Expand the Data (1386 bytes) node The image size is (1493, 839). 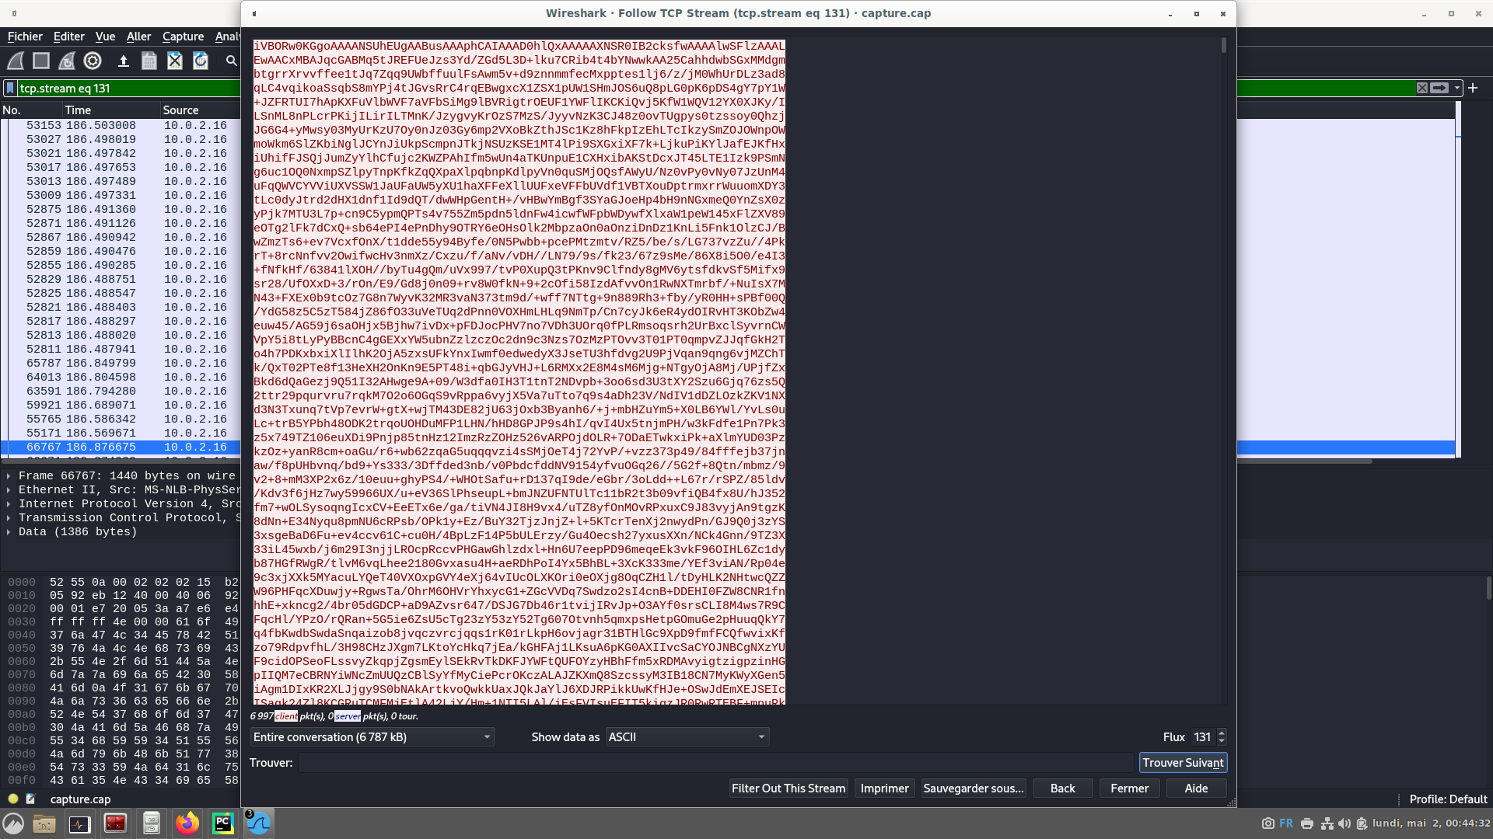(x=9, y=531)
